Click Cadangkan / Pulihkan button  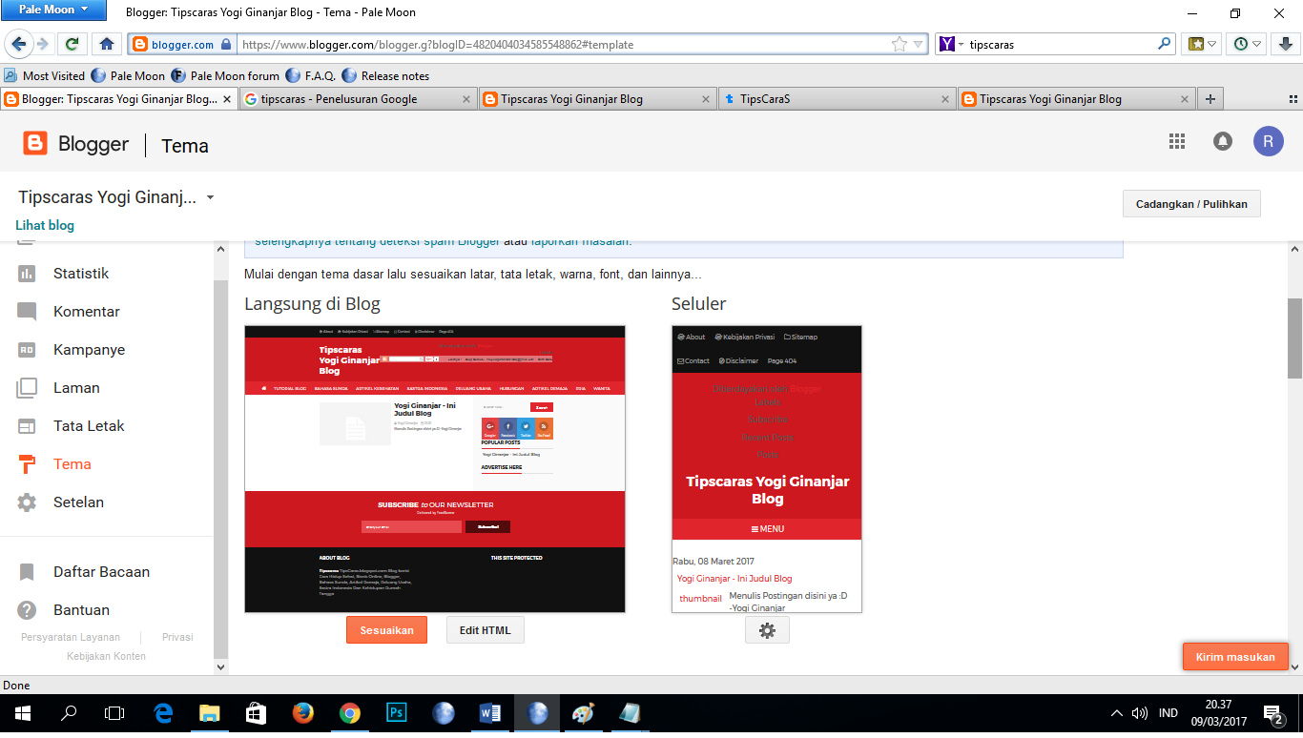(1191, 204)
